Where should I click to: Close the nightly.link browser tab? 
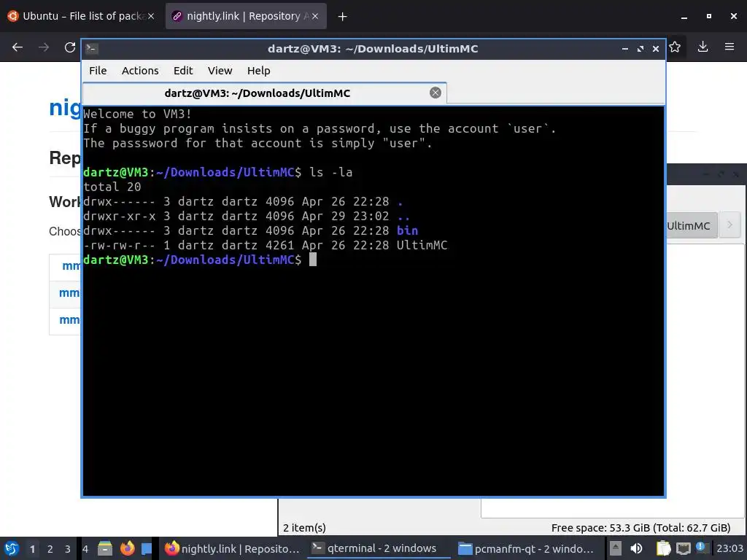pyautogui.click(x=314, y=16)
